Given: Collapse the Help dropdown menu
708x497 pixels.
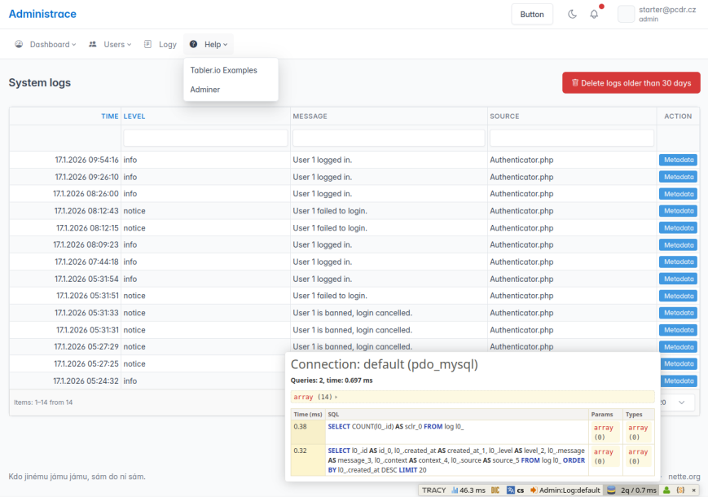Looking at the screenshot, I should point(209,44).
